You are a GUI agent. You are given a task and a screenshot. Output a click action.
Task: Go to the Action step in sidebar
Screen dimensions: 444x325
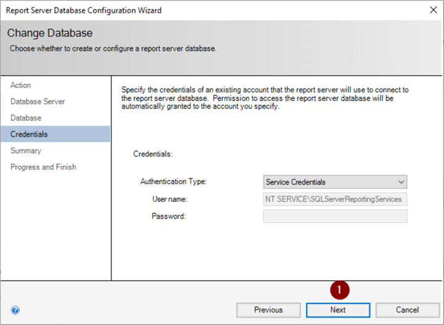point(21,85)
